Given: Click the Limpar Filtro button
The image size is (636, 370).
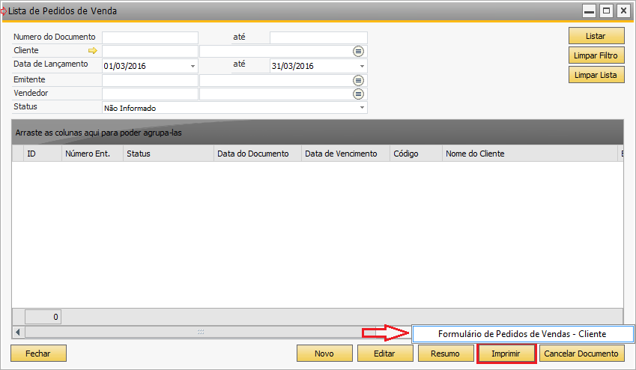Looking at the screenshot, I should pyautogui.click(x=596, y=55).
